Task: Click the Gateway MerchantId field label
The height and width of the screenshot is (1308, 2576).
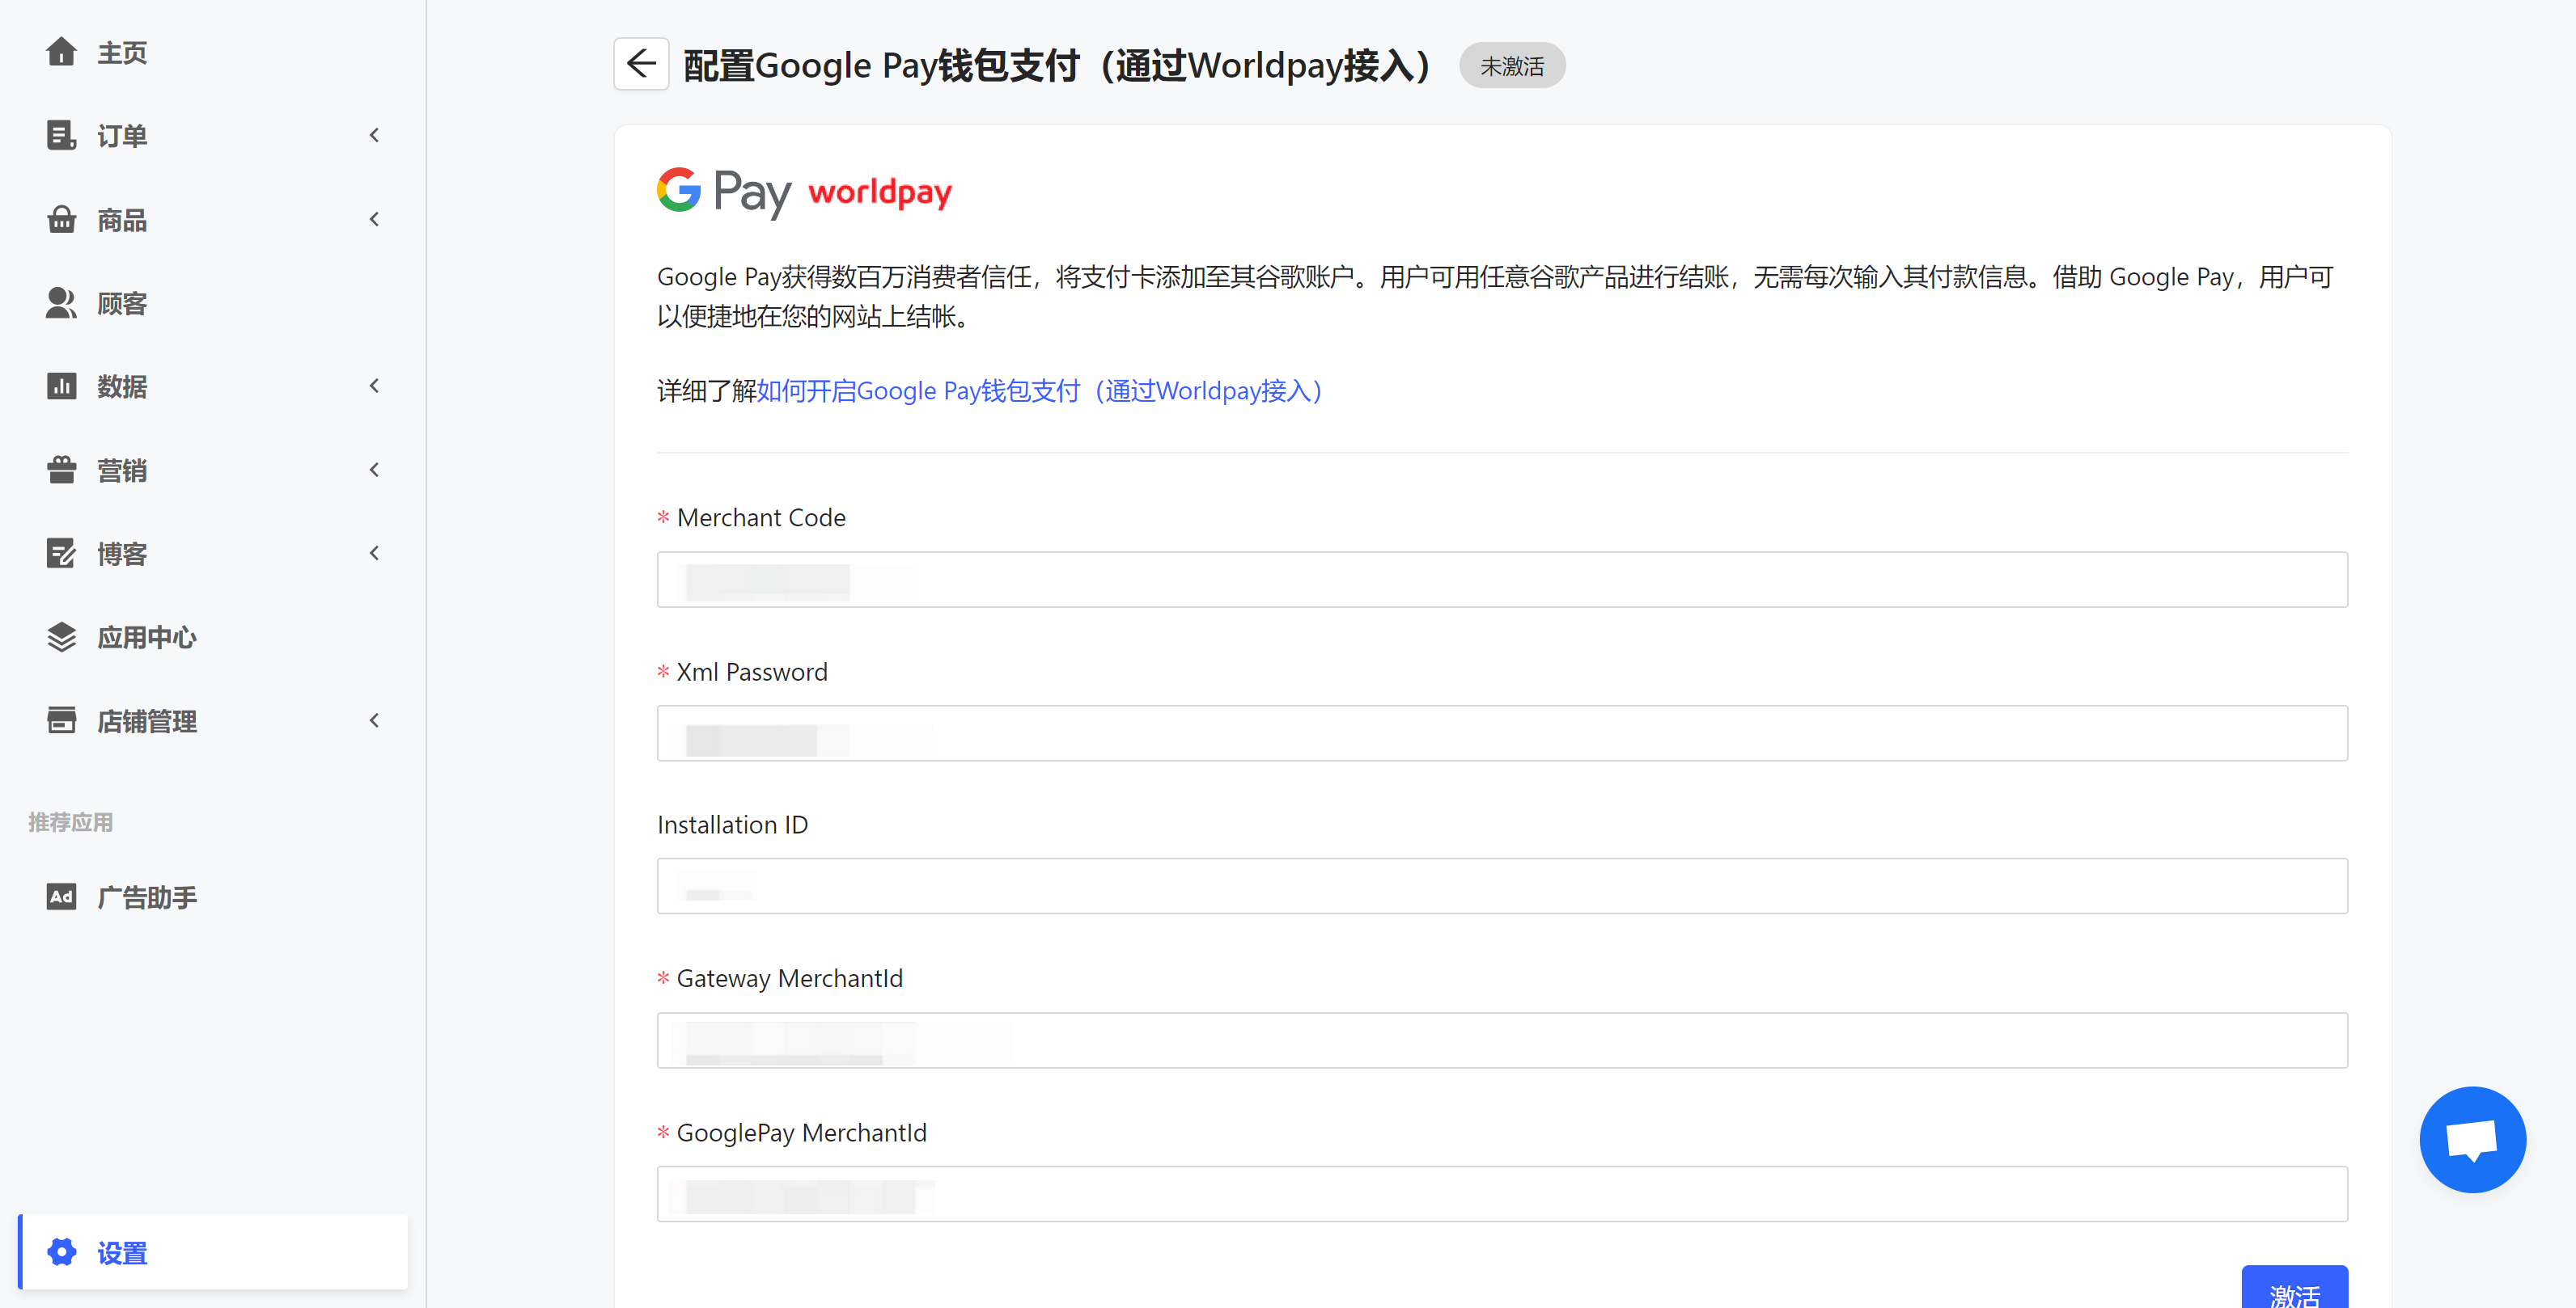Action: click(789, 978)
